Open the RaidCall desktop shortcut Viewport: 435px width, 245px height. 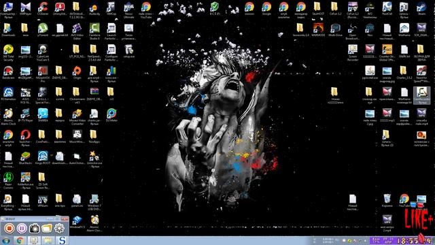387,8
